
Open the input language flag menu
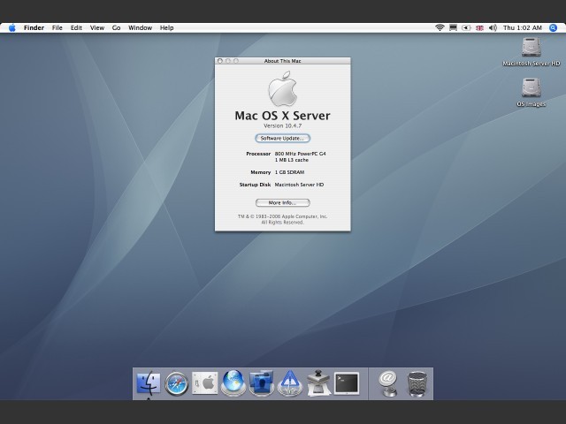tap(479, 27)
